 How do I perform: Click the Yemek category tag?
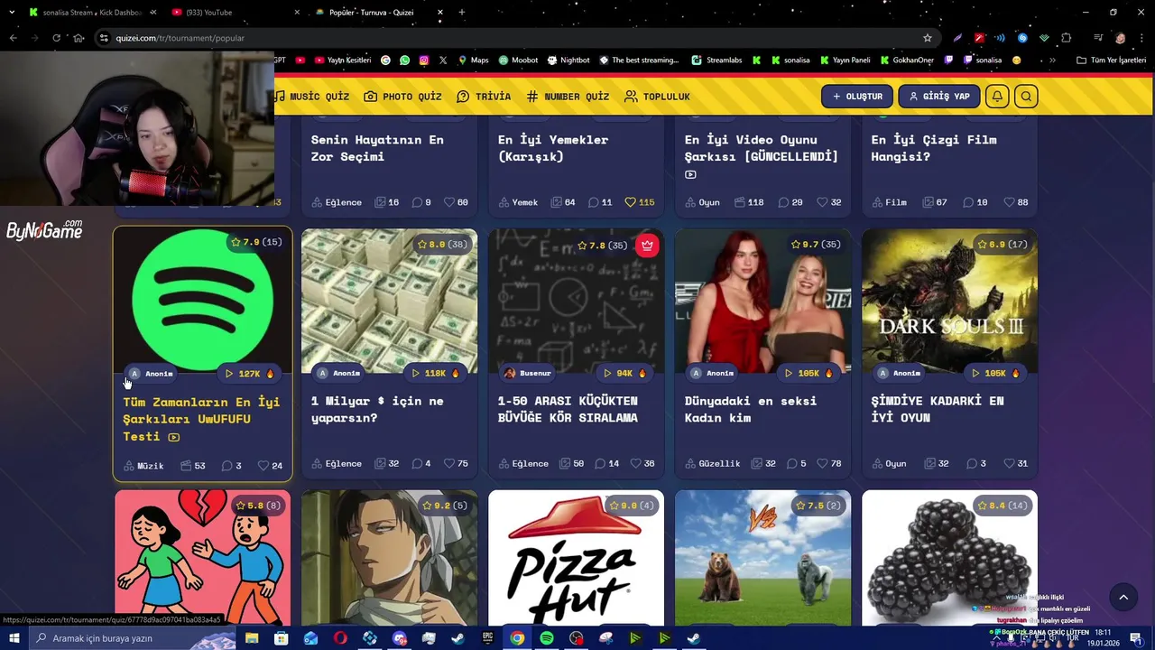518,202
